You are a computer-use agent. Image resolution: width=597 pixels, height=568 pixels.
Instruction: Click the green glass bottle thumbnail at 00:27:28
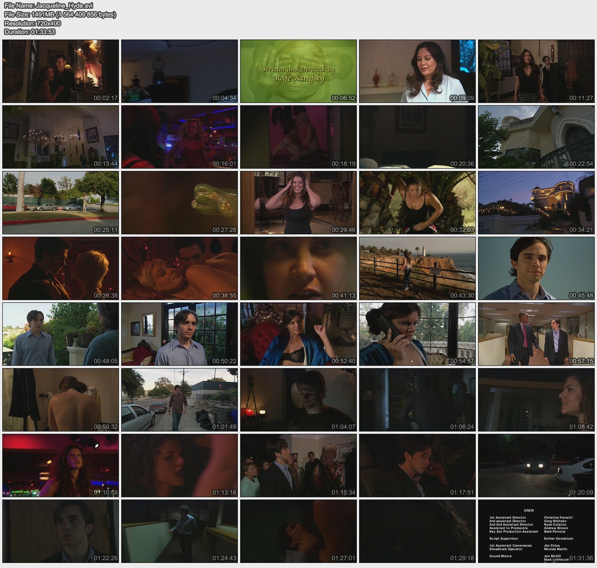tap(180, 203)
